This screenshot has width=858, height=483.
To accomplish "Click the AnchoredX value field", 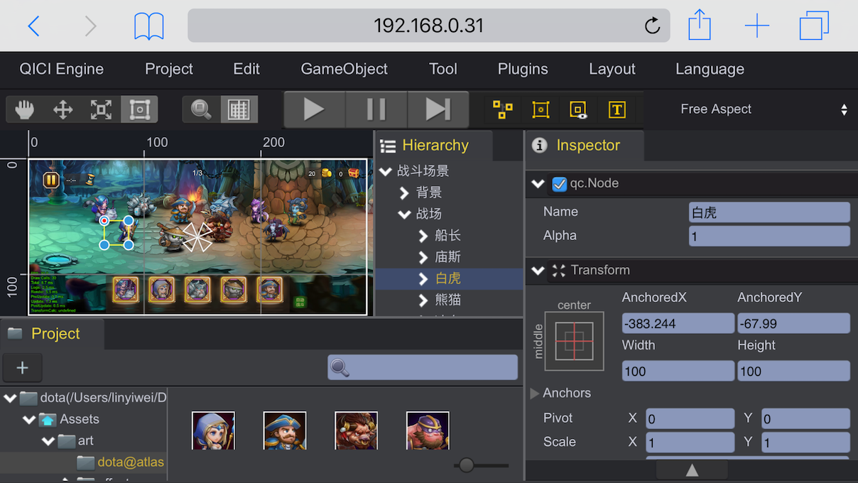I will point(678,323).
